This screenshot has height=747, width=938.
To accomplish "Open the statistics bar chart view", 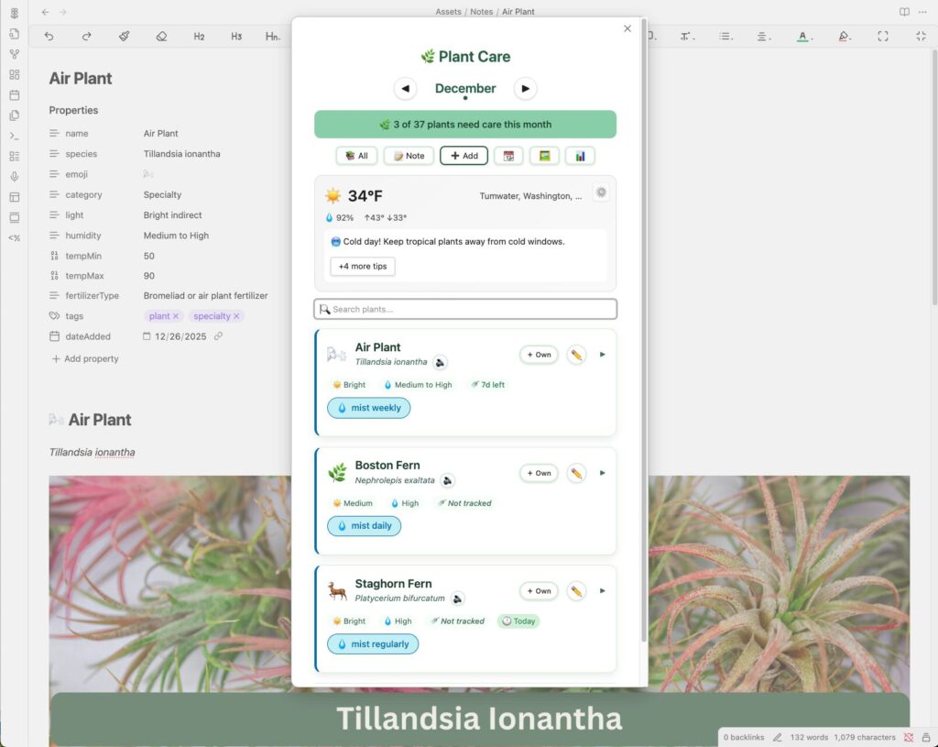I will [580, 156].
